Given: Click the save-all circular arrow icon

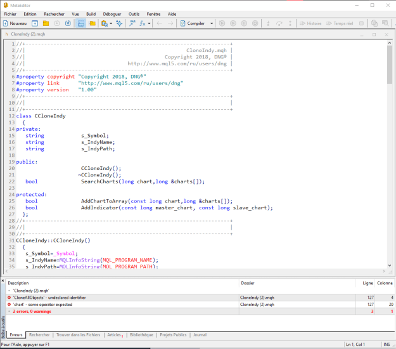Looking at the screenshot, I should 68,23.
